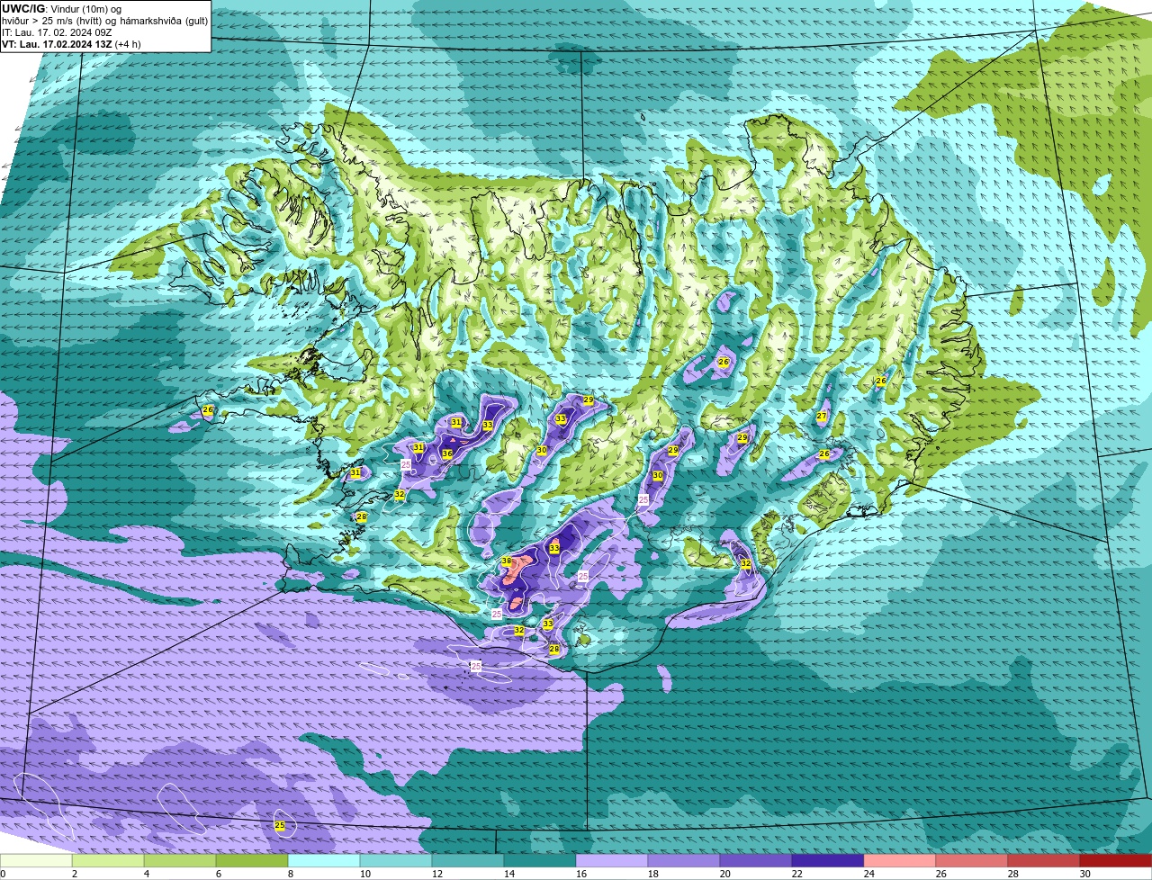Click the 'VT: Lau. 17.02.2024 13Z (+4 h)' line
Image resolution: width=1152 pixels, height=880 pixels.
[x=71, y=43]
